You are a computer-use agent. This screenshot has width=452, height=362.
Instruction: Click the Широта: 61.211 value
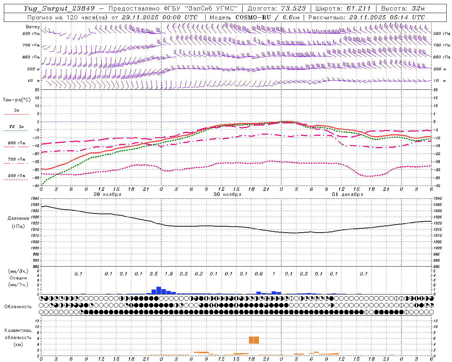[343, 8]
